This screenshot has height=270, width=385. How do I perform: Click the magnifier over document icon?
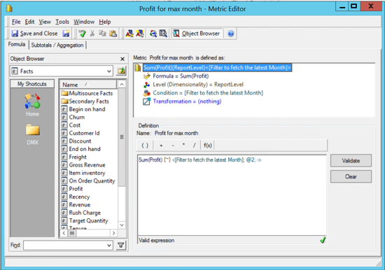[163, 34]
